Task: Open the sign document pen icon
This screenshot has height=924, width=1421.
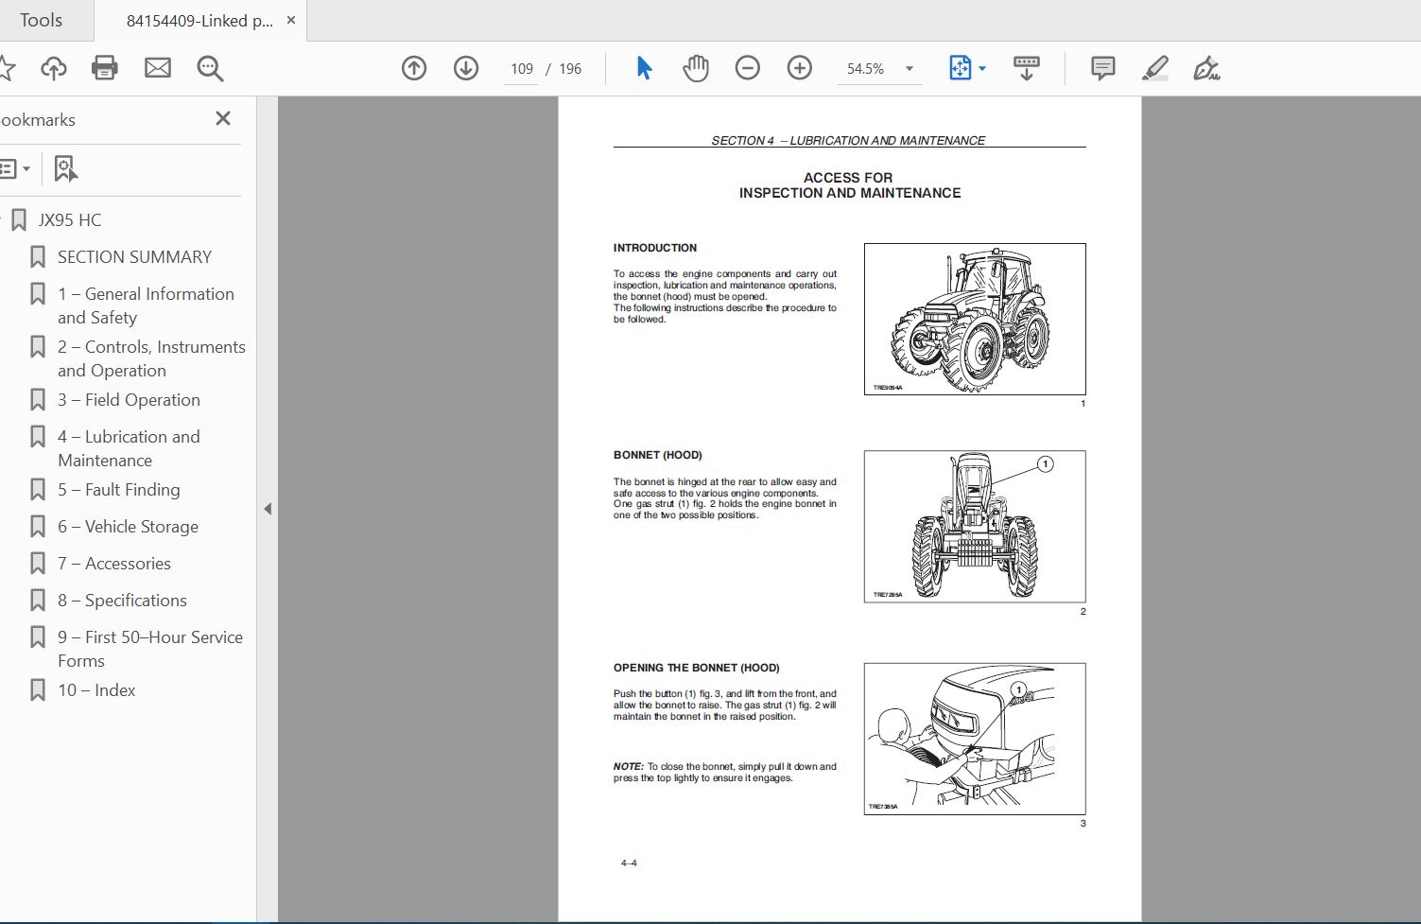Action: [x=1206, y=68]
